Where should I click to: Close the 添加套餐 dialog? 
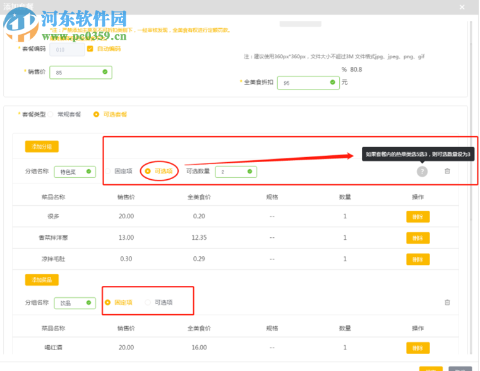tap(462, 7)
